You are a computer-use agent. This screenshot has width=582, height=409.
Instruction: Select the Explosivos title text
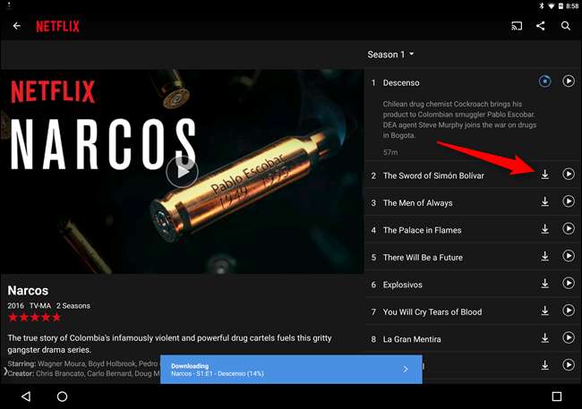(403, 285)
